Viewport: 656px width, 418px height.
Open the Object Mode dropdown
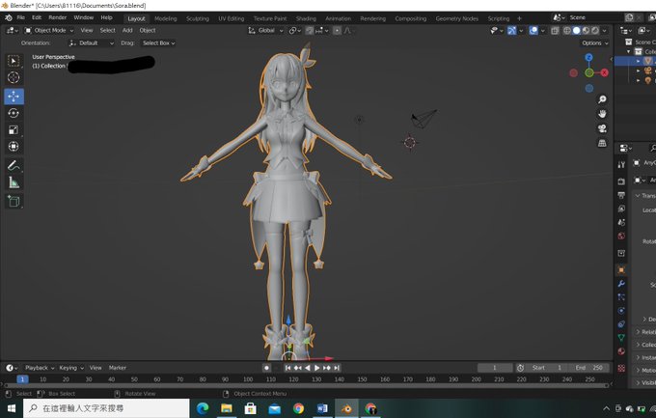click(x=48, y=30)
